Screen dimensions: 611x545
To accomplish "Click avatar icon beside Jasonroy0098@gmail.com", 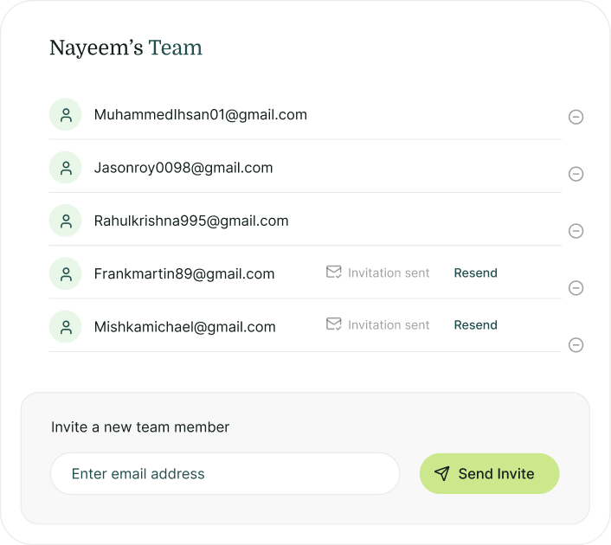I will (x=66, y=168).
